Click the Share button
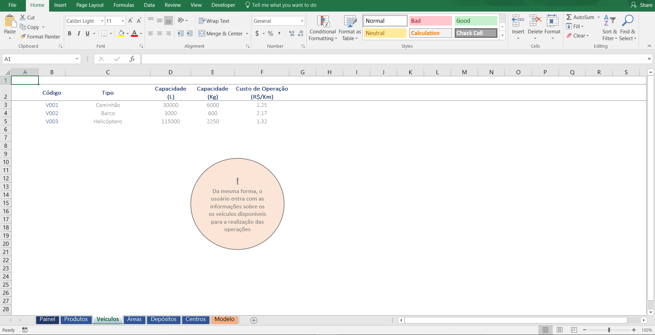Viewport: 655px width, 335px height. [642, 5]
